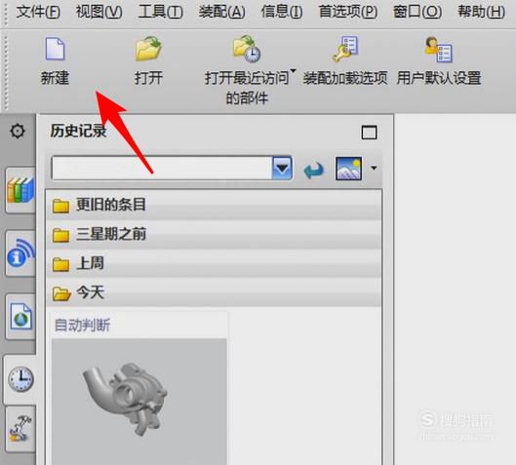Collapse the 今天 folder
This screenshot has height=465, width=516.
pos(214,292)
